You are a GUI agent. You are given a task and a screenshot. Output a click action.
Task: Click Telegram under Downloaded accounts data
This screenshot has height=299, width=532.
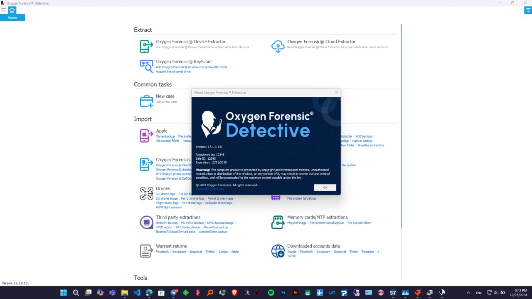[x=368, y=252]
